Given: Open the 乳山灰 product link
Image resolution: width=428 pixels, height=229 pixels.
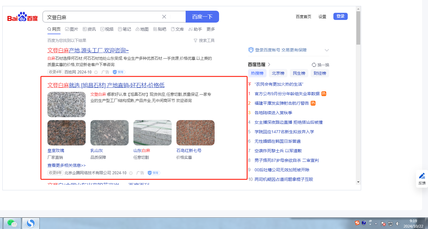Looking at the screenshot, I should click(97, 150).
